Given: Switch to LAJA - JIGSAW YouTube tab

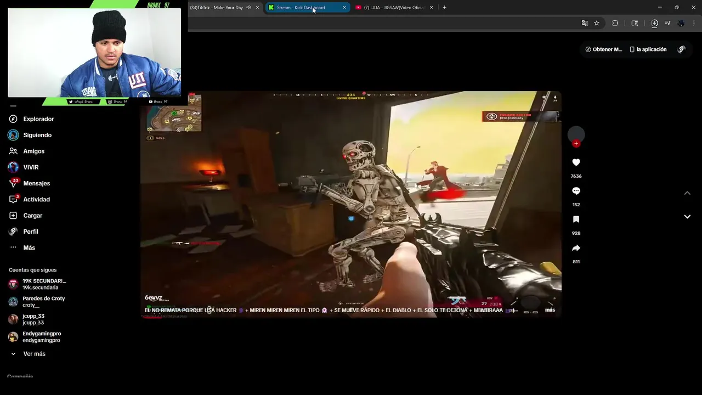Looking at the screenshot, I should [394, 8].
